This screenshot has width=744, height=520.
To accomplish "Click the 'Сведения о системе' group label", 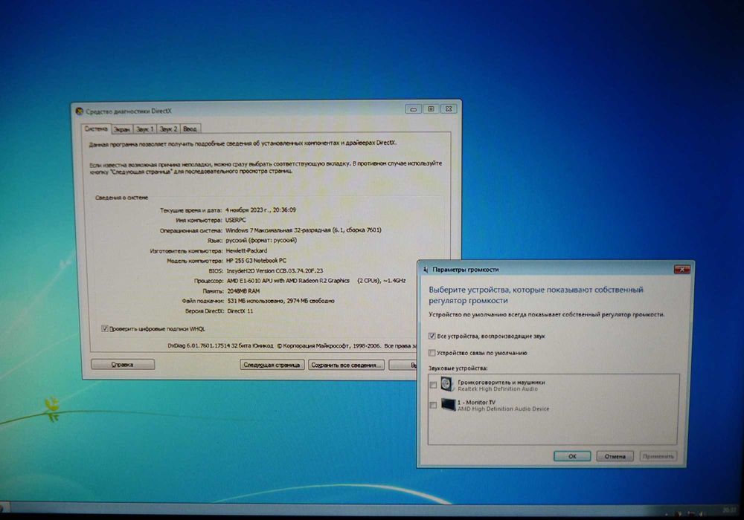I will pos(121,198).
